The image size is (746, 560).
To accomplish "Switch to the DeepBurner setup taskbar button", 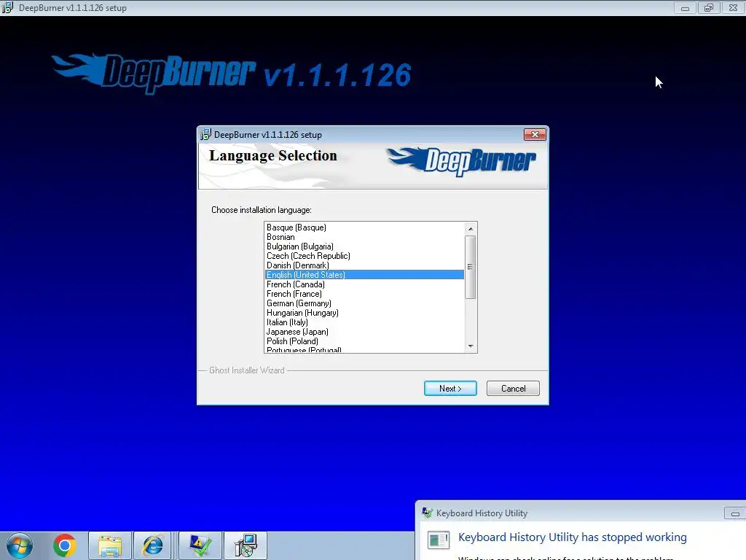I will tap(246, 545).
